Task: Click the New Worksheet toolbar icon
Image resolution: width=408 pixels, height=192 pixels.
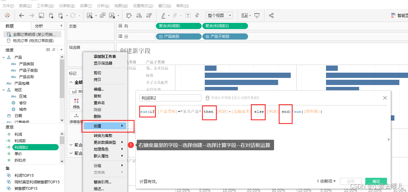Action: [x=89, y=15]
